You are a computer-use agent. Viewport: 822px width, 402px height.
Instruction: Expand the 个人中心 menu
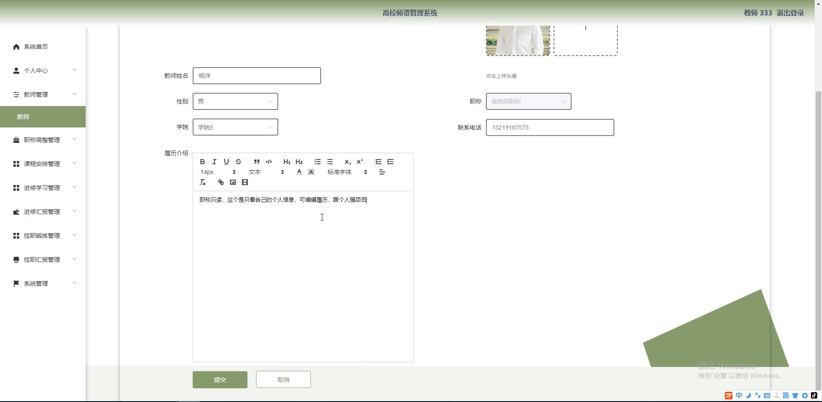43,71
